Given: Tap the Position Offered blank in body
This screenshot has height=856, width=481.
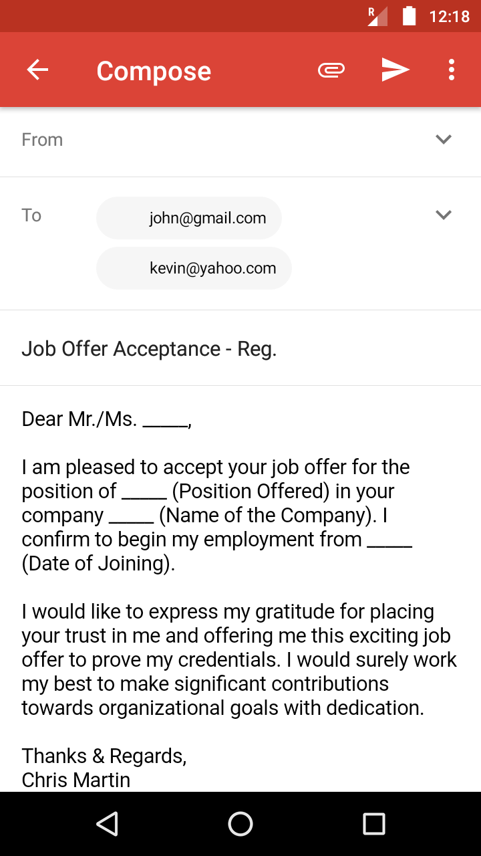Looking at the screenshot, I should pos(144,492).
